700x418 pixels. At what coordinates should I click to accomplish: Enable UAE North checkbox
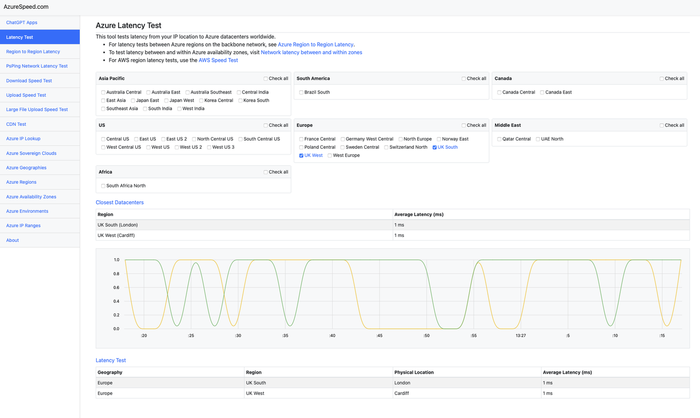point(538,139)
